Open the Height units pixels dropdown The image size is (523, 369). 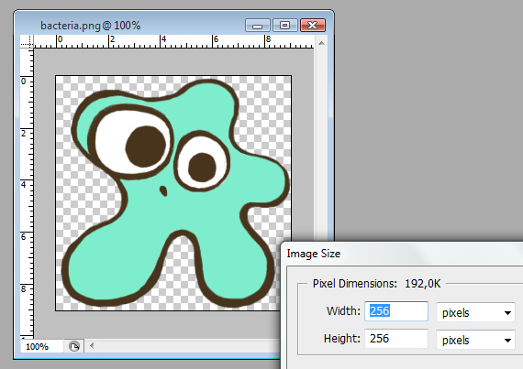pos(475,340)
